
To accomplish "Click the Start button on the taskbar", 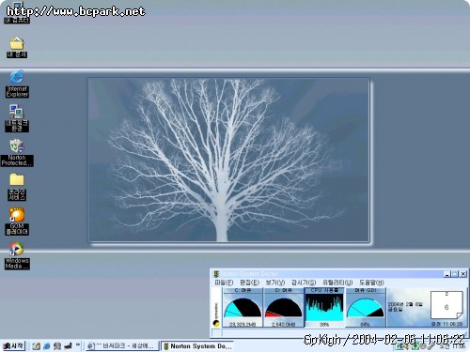I will point(13,345).
